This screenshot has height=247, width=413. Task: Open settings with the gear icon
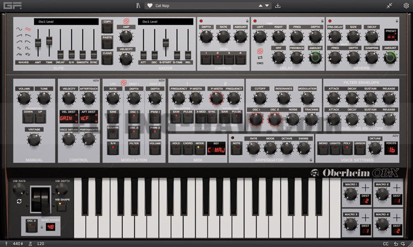[406, 6]
